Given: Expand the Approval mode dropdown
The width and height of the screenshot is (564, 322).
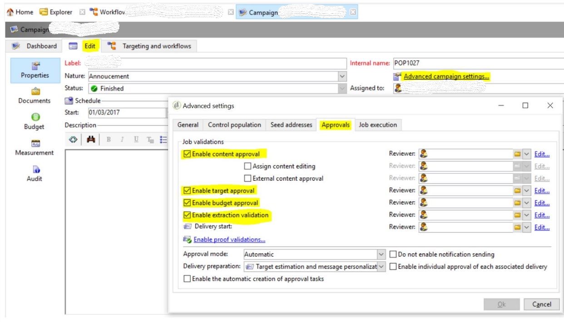Looking at the screenshot, I should 381,255.
